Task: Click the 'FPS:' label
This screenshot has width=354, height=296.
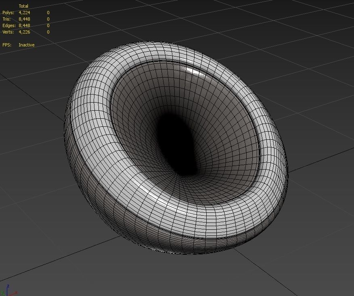Action: click(7, 45)
